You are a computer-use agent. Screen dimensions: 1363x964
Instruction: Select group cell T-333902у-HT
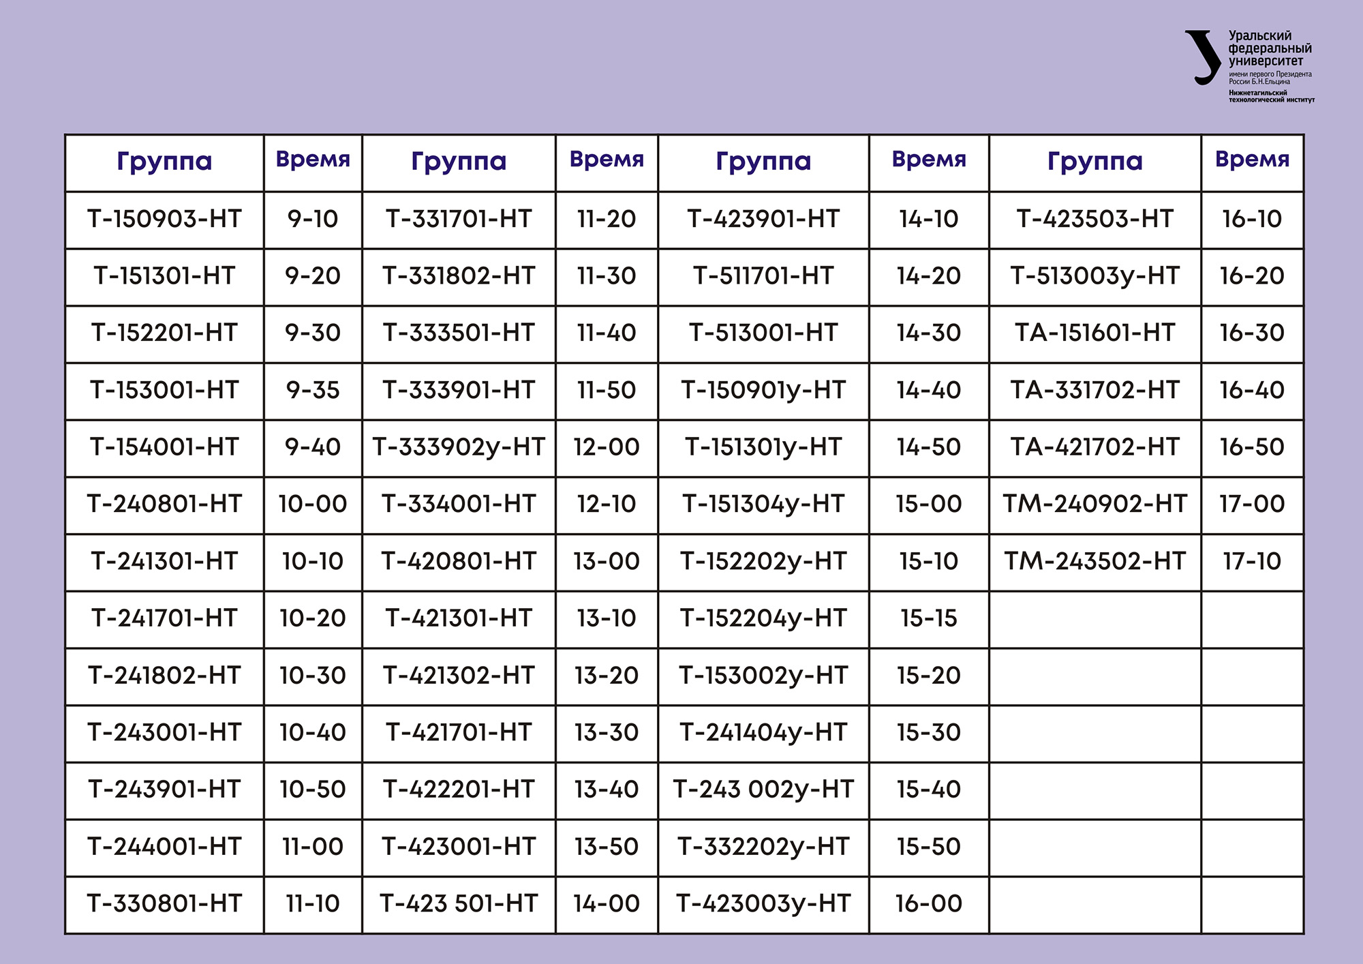[x=459, y=447]
